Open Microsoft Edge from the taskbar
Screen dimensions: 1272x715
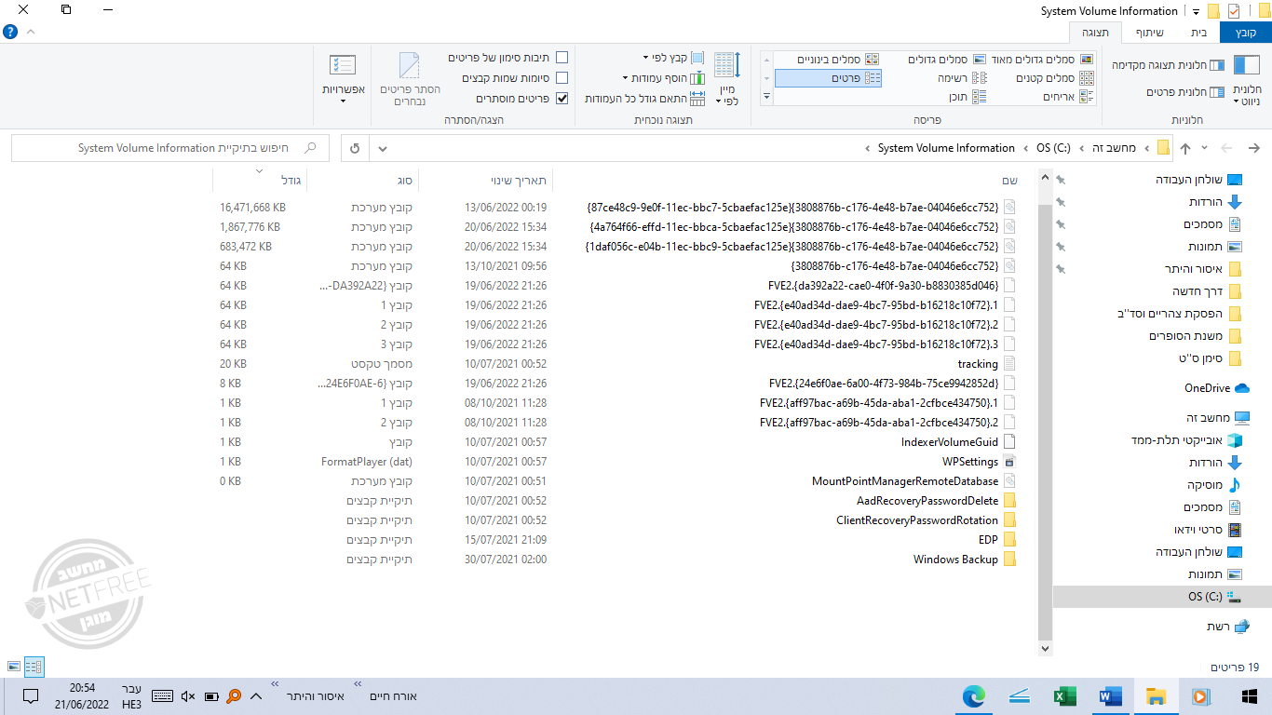[973, 696]
